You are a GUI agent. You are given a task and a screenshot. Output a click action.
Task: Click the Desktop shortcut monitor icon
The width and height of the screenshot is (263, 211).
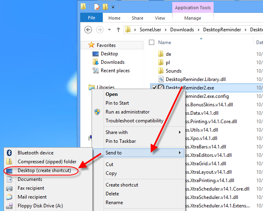pos(9,171)
